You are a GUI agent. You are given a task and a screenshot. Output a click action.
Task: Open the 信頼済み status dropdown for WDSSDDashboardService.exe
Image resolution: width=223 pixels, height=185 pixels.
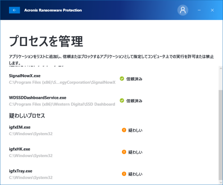coord(134,101)
